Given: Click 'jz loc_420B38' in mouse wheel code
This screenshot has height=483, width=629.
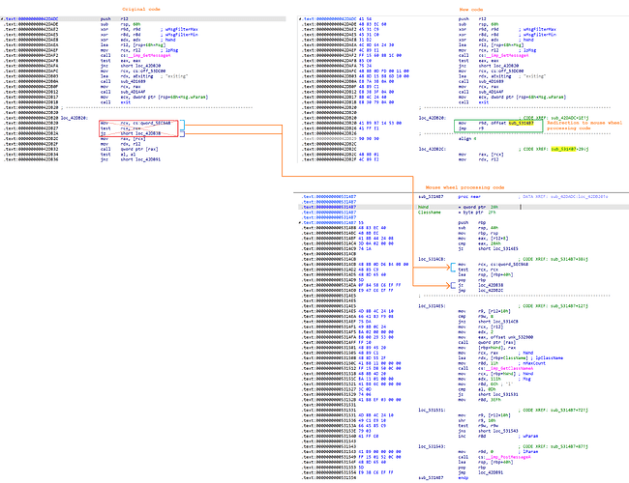Looking at the screenshot, I should tap(481, 285).
